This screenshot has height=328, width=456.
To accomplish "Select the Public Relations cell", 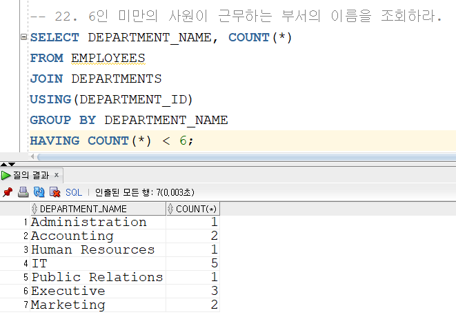I will tap(98, 277).
